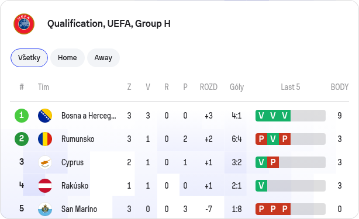Click the Bosnia and Herzegovina flag icon
This screenshot has width=359, height=219.
click(45, 116)
